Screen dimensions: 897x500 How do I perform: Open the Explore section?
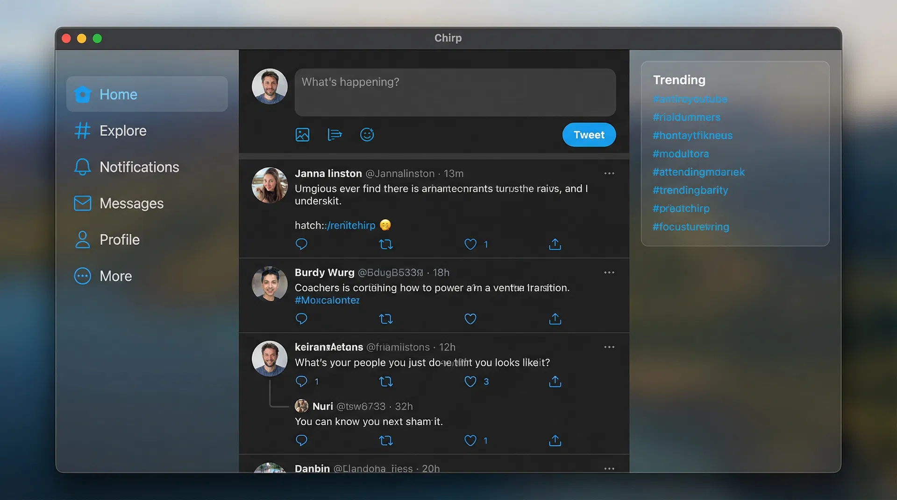pos(123,131)
